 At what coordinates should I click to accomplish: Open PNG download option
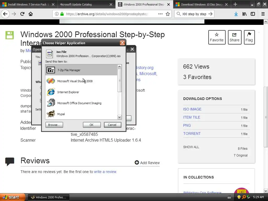187,125
